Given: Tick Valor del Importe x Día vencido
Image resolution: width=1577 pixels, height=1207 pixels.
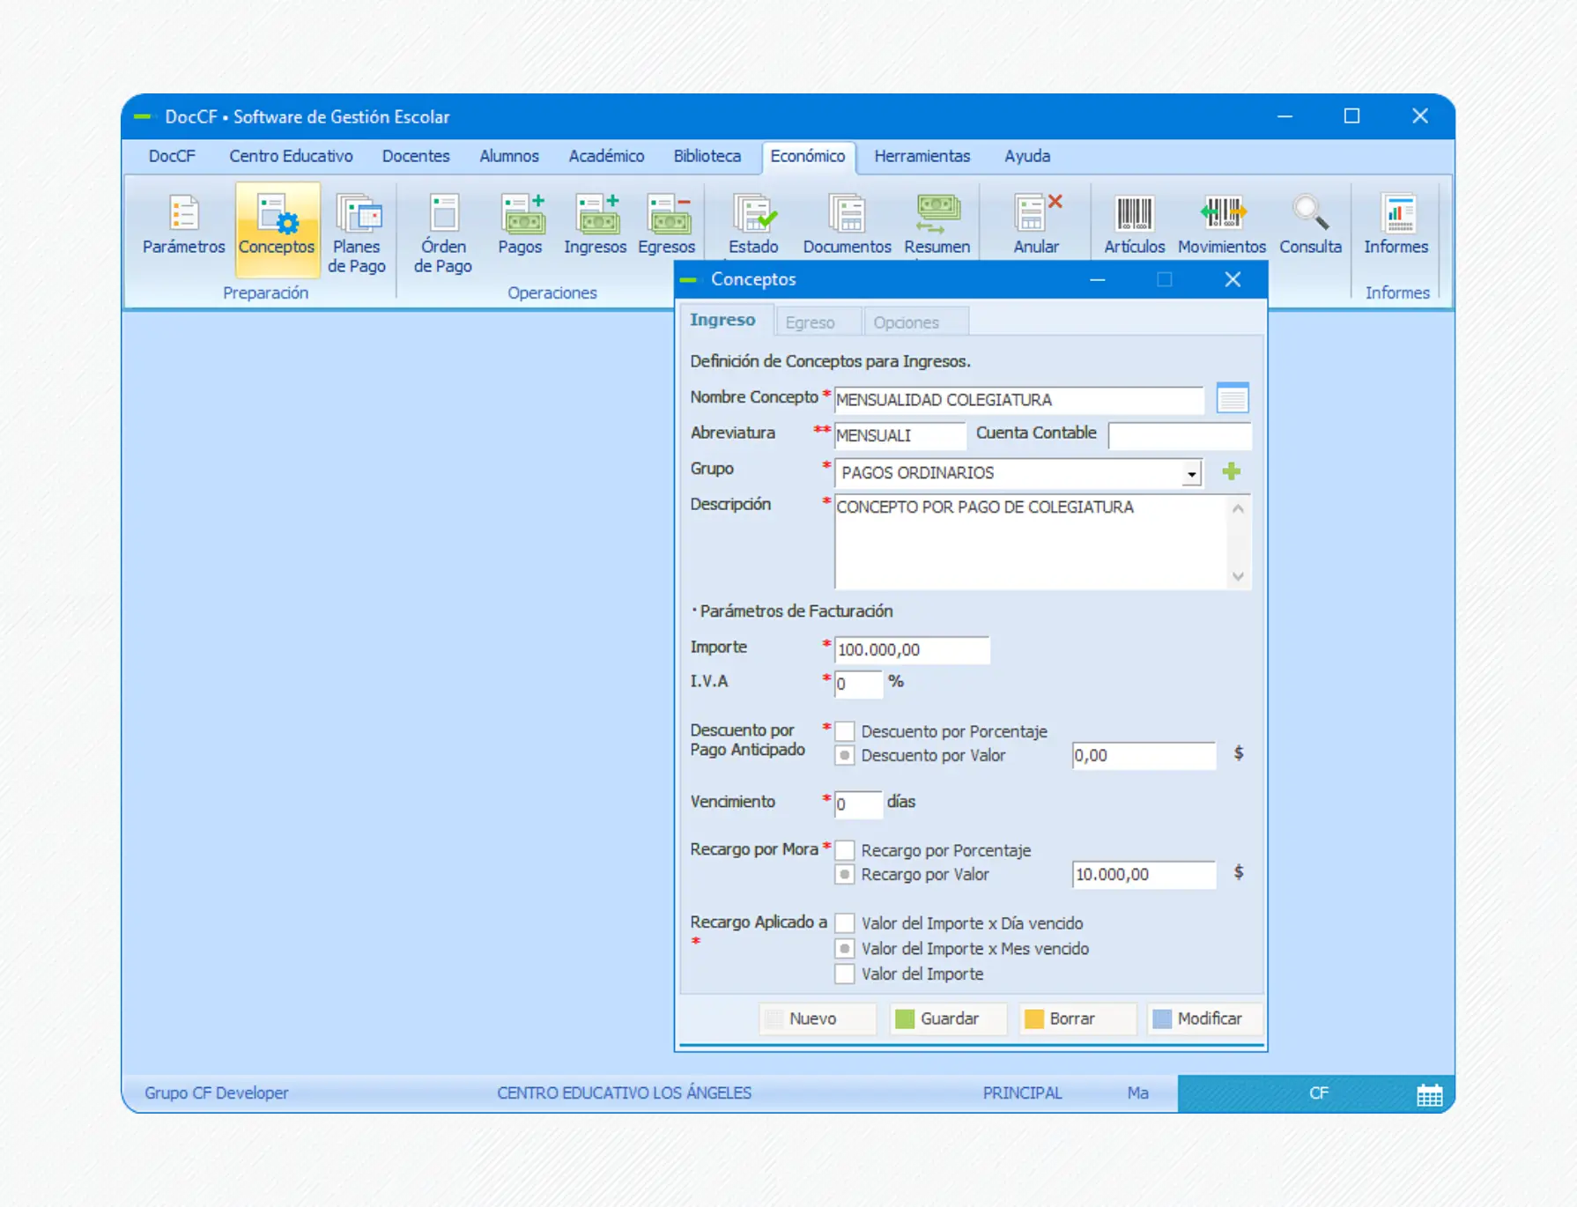Looking at the screenshot, I should coord(845,923).
